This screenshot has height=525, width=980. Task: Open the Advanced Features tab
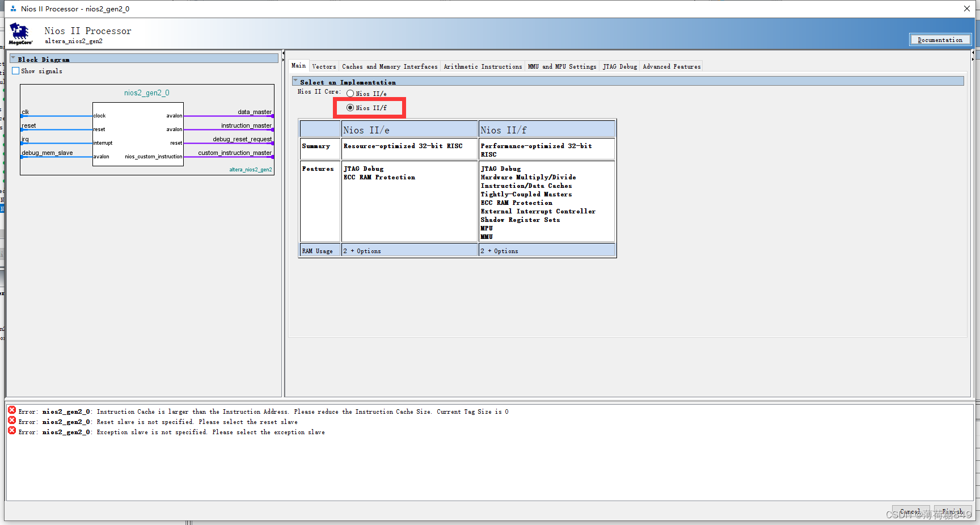coord(671,66)
